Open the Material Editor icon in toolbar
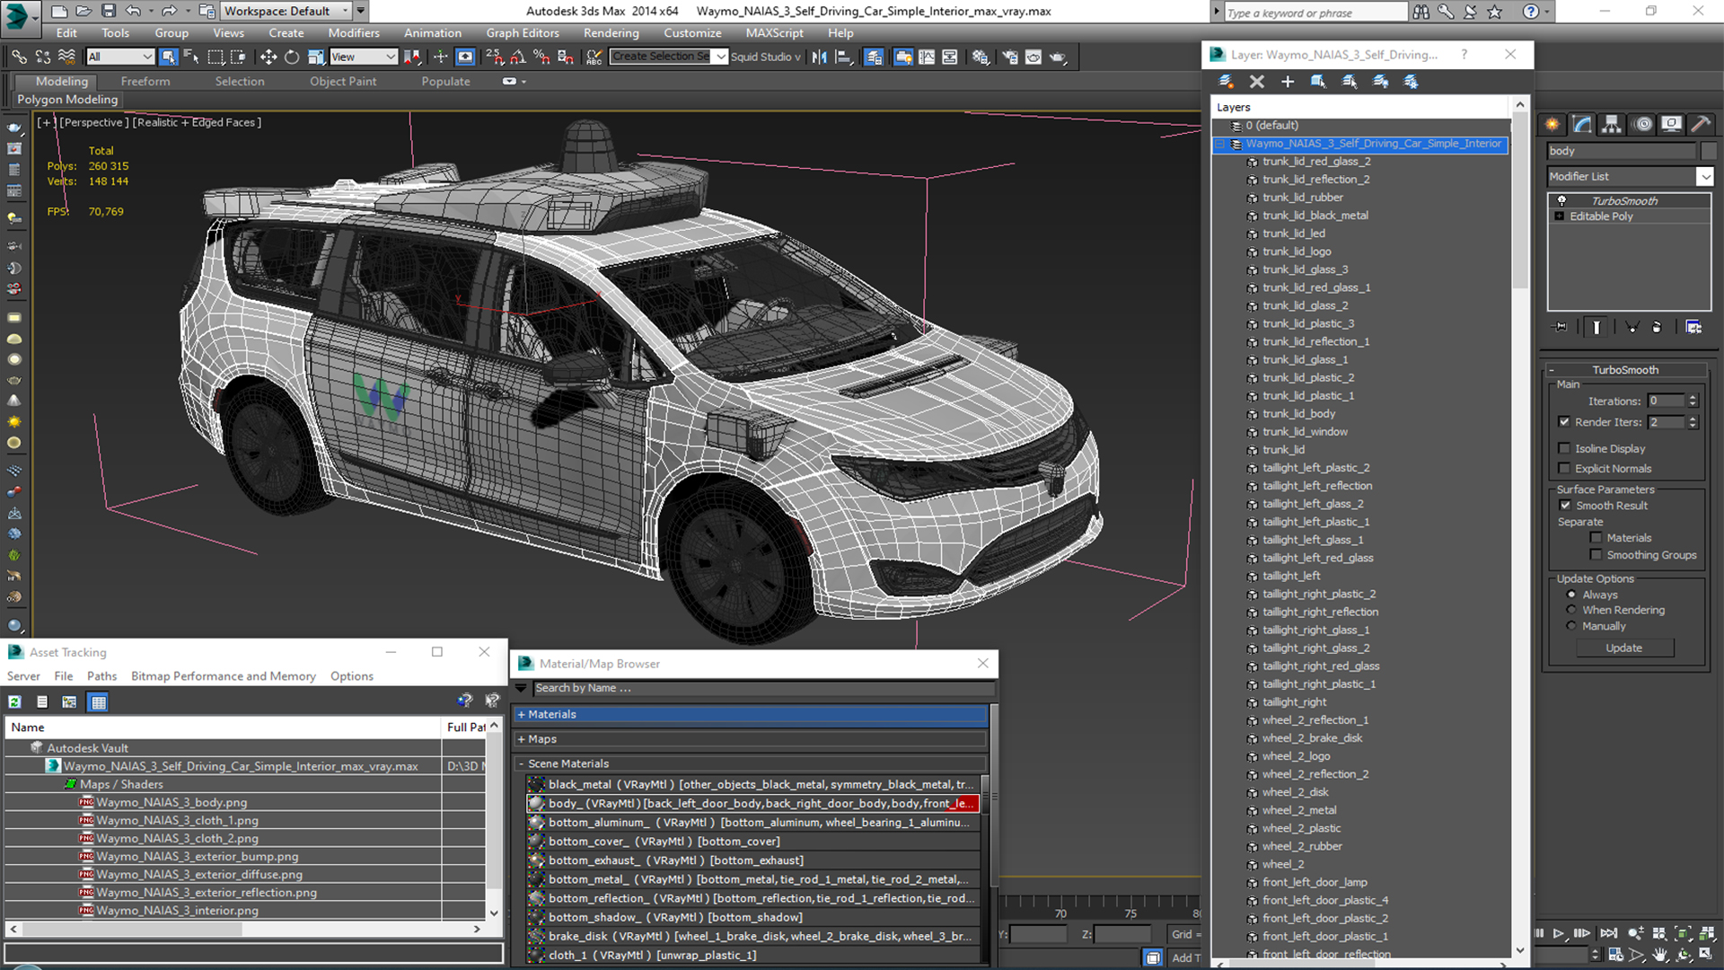1724x970 pixels. pos(980,57)
